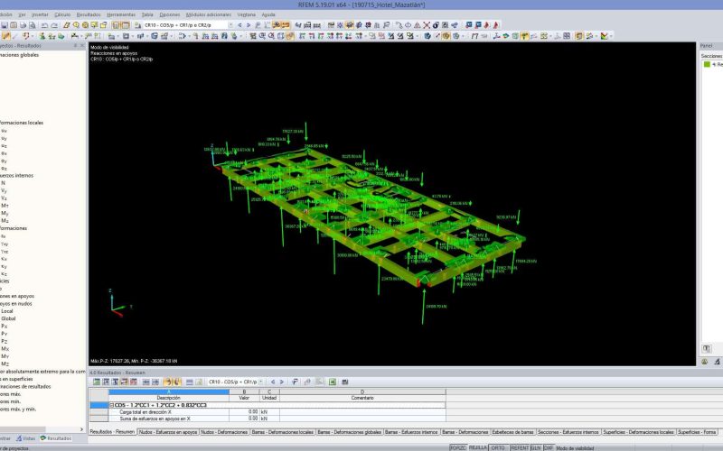Switch to Secciones - Esfuerzos internos tab
The image size is (723, 451).
coord(568,432)
